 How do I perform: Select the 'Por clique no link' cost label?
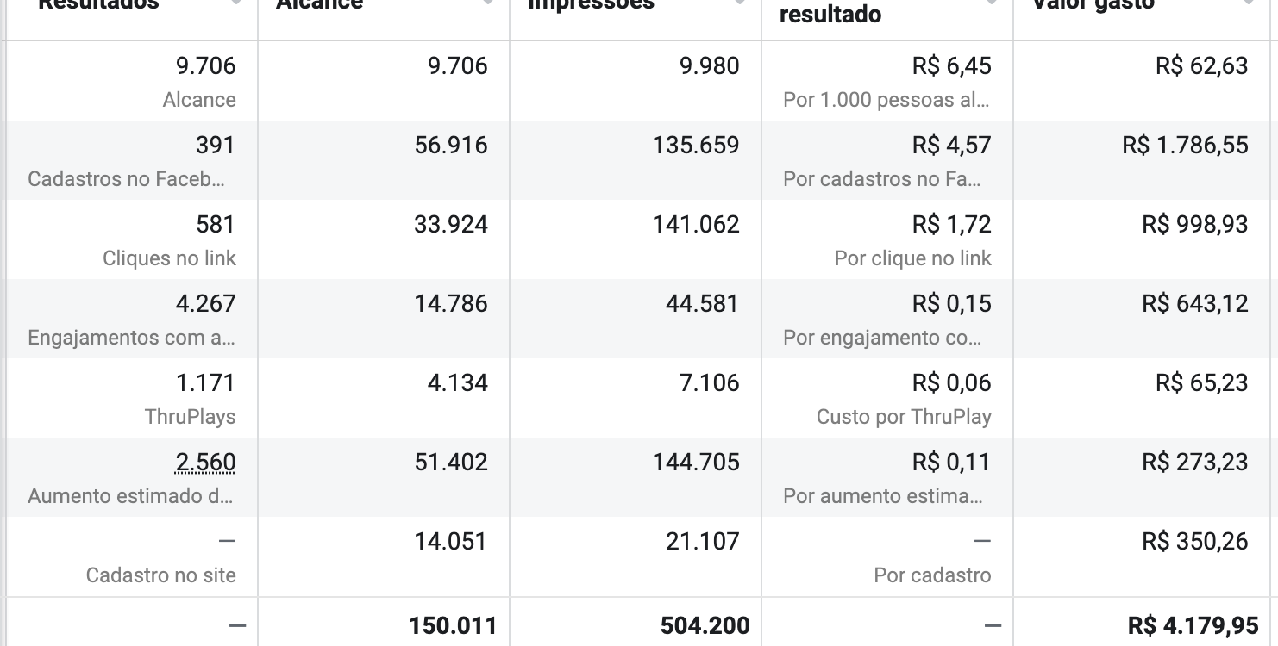point(913,258)
